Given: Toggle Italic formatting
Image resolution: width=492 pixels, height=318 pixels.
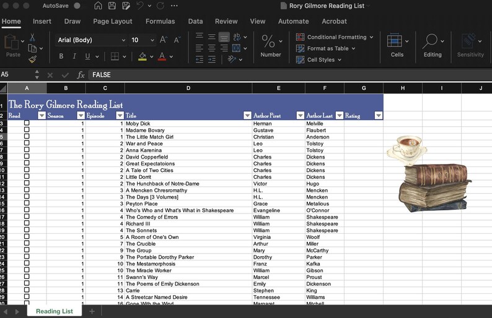Looking at the screenshot, I should click(x=74, y=56).
